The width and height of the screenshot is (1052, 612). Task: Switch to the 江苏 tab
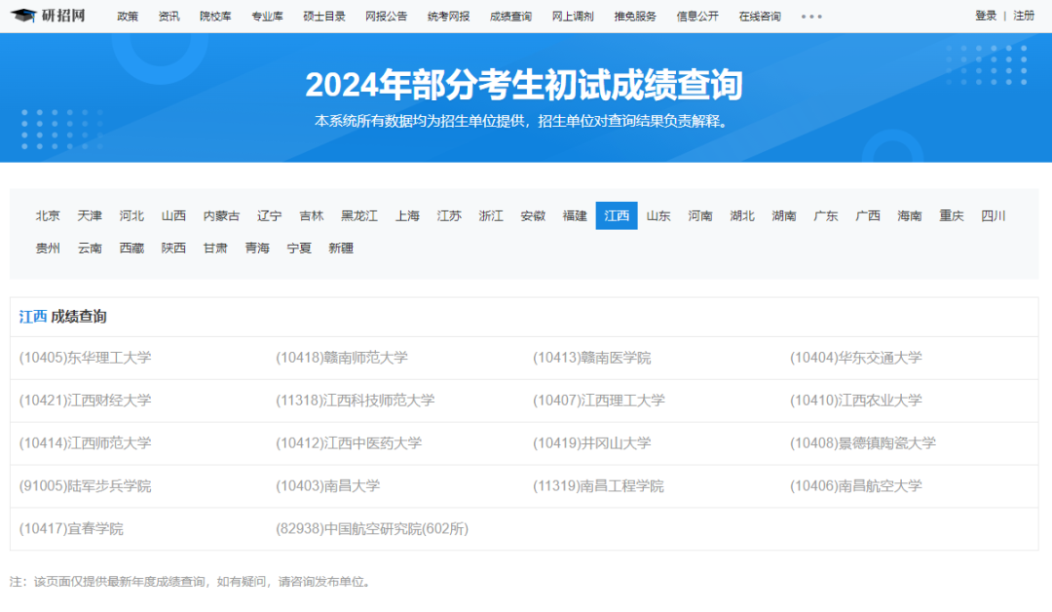pos(449,215)
